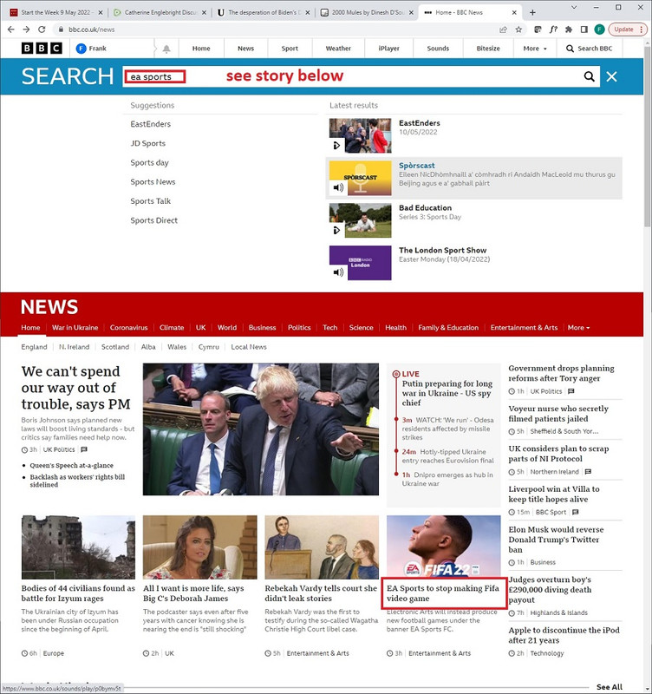Open the Home link in BBC header
Screen dimensions: 652x694
[201, 49]
